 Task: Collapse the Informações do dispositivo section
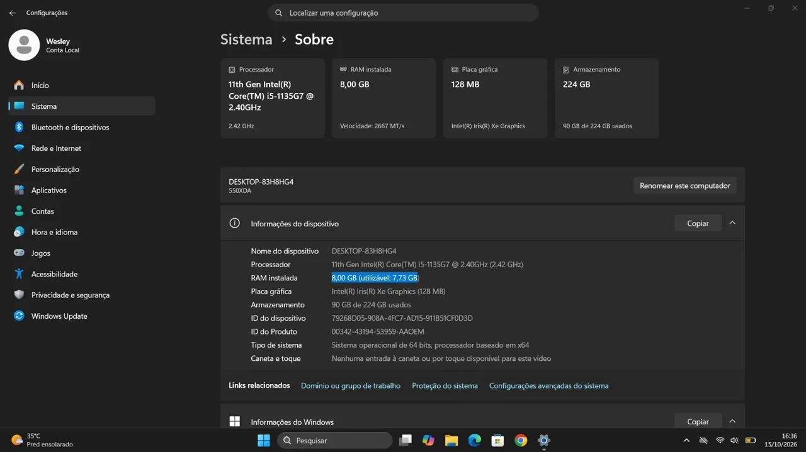point(732,223)
